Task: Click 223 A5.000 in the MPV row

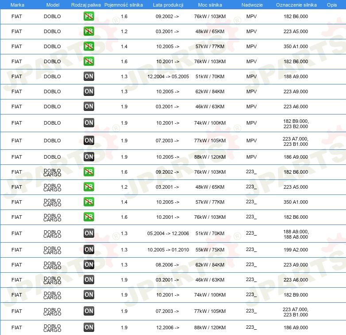Action: point(296,31)
